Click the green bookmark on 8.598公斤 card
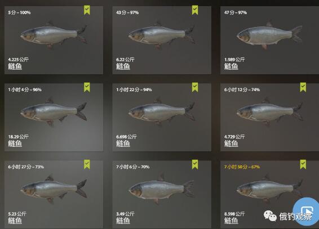The image size is (319, 229). tap(303, 164)
